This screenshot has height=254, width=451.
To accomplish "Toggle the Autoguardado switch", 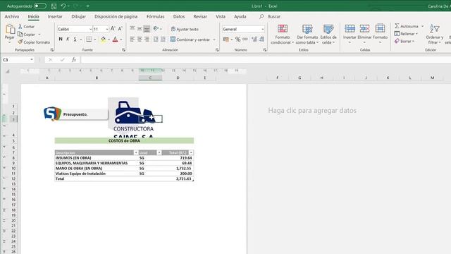I will click(40, 6).
